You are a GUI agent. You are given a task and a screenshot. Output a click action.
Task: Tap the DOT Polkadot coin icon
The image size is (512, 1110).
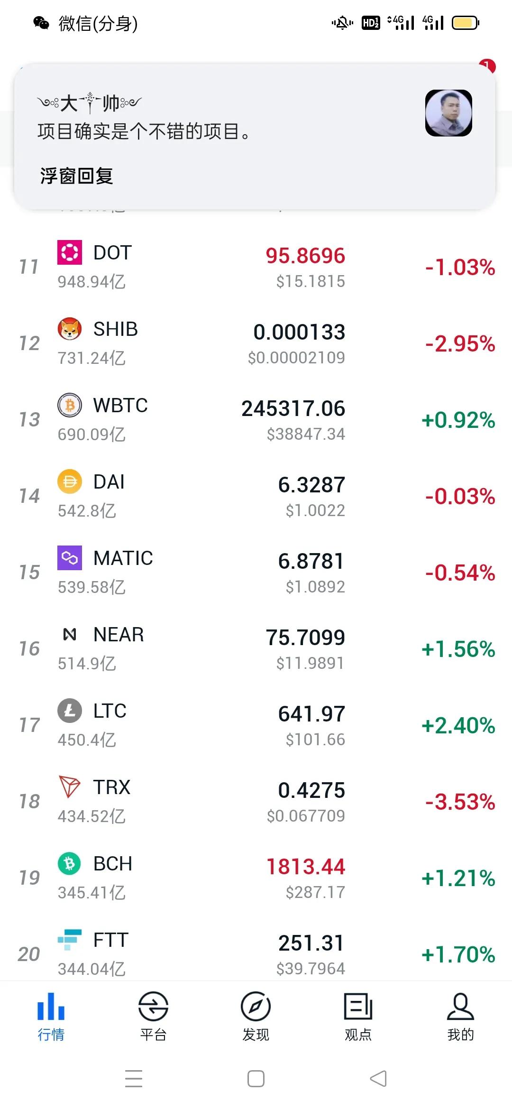(70, 252)
